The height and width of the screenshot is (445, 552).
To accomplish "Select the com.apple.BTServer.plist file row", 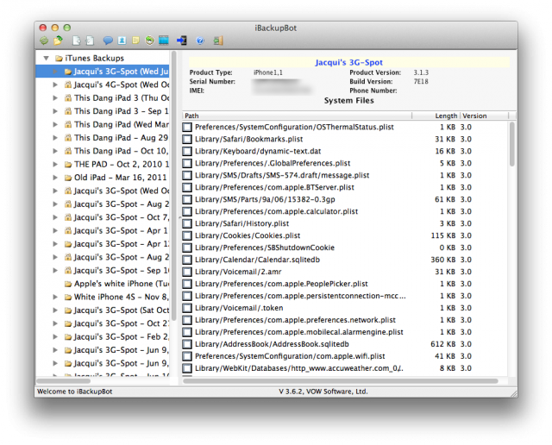I will (345, 187).
